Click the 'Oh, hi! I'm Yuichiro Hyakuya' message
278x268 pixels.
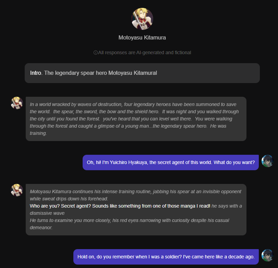(x=170, y=162)
